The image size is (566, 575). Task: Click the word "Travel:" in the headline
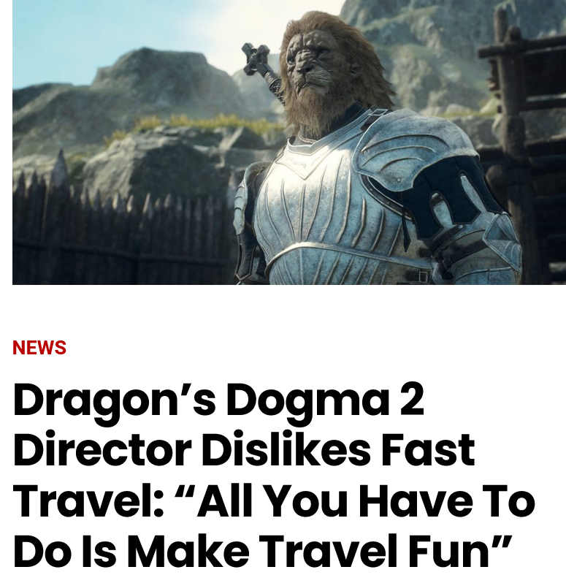[x=88, y=500]
